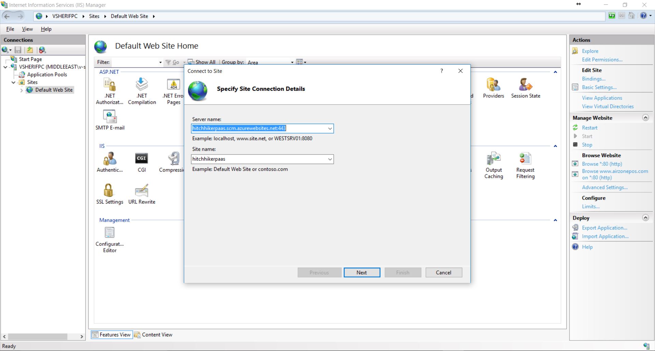The image size is (655, 351).
Task: Click the Bindings... link
Action: click(x=594, y=79)
